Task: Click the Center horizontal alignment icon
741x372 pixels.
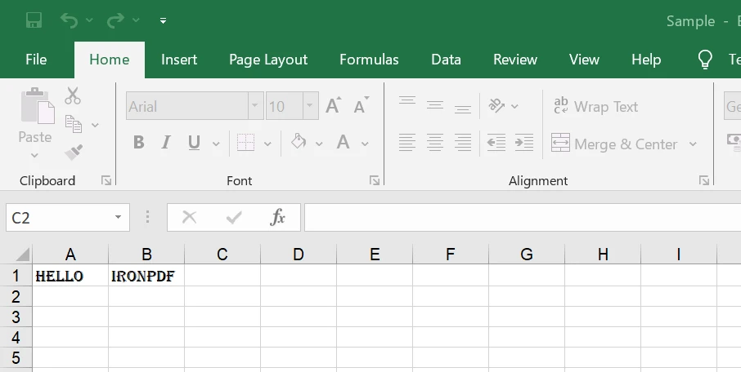Action: [435, 144]
